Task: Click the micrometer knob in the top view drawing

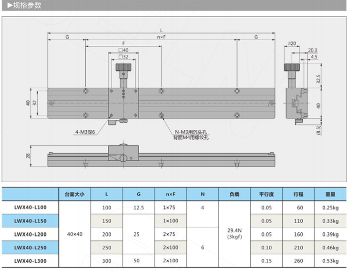Action: click(x=123, y=72)
